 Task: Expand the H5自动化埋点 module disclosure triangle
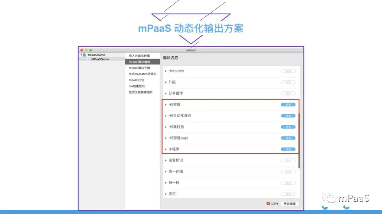coord(166,116)
